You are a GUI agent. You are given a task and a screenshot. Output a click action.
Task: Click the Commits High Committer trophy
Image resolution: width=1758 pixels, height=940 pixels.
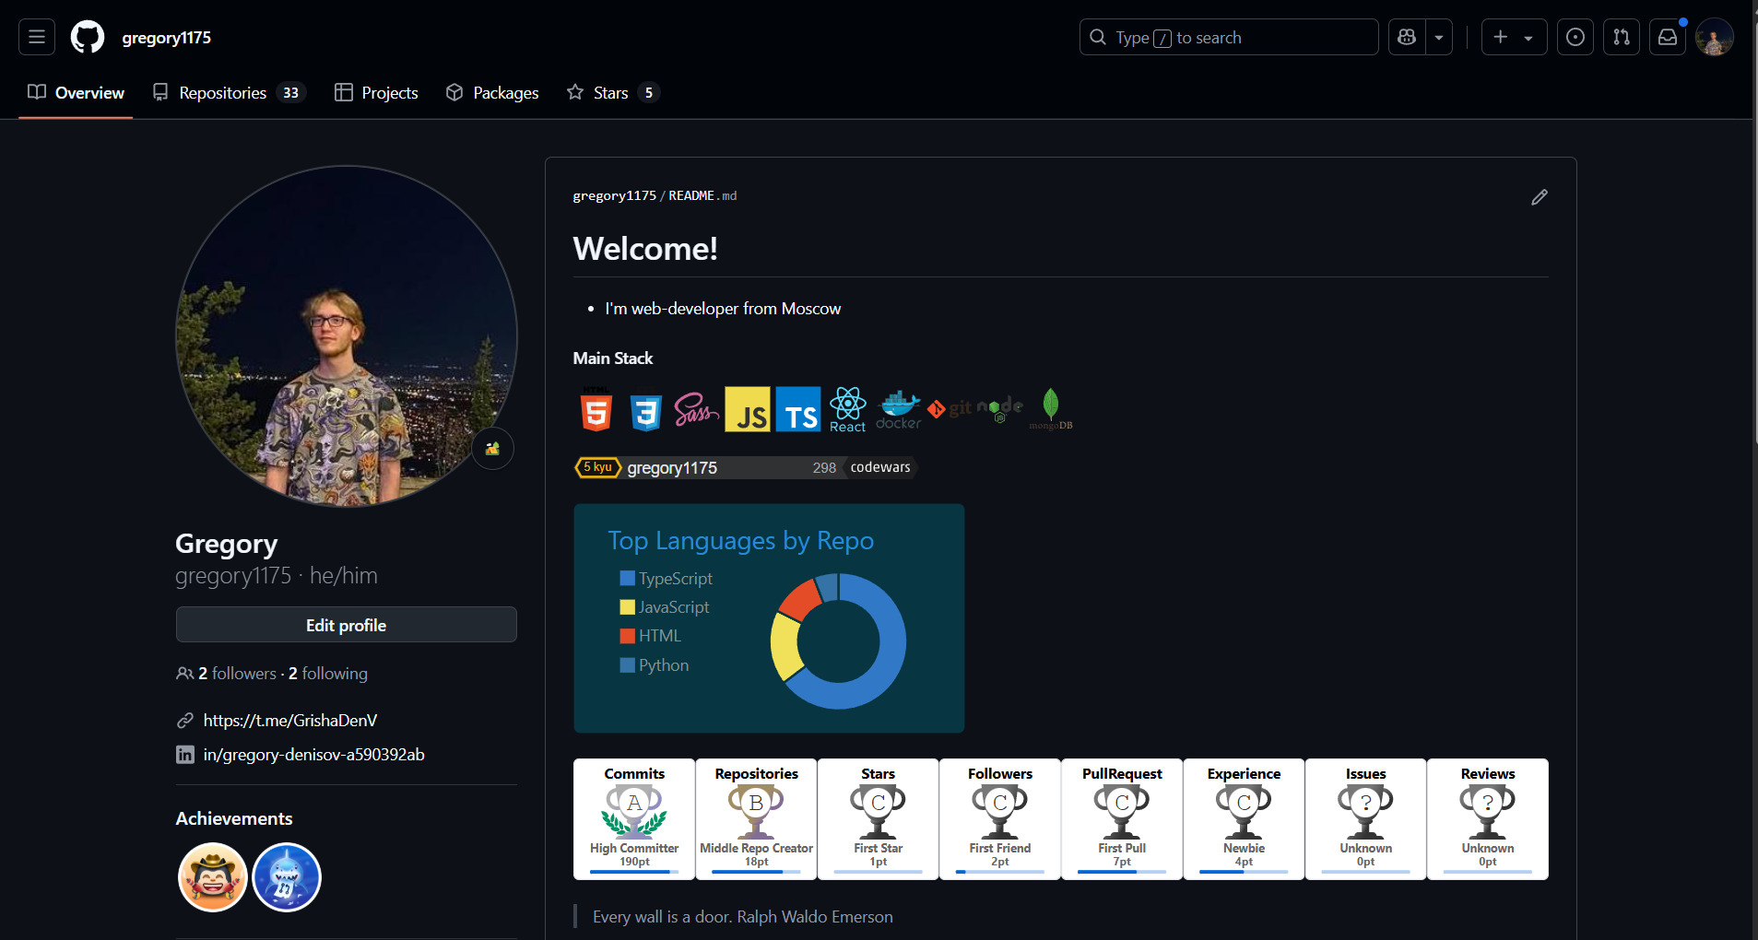point(634,819)
